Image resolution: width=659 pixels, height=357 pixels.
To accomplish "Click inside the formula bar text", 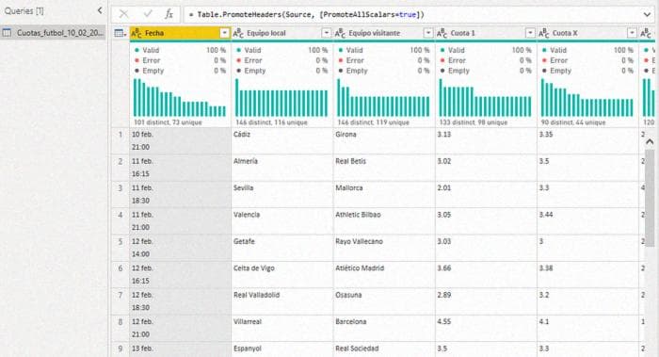I will pos(306,15).
